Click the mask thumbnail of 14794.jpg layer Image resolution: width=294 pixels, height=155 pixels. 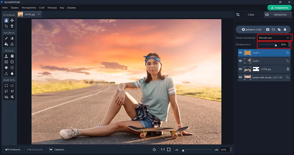click(x=256, y=69)
